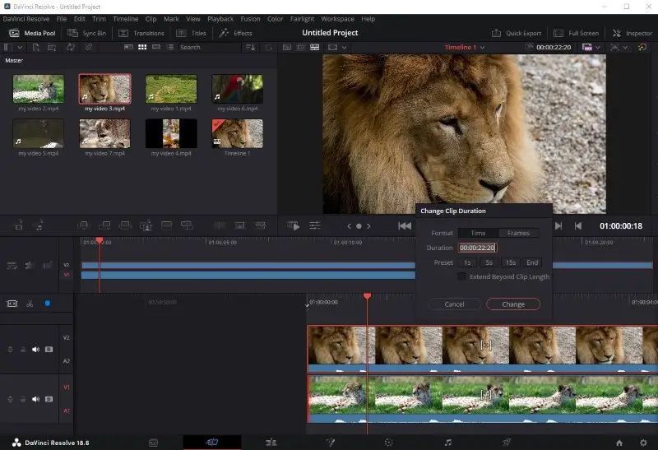Select Source Tape viewer mode
The height and width of the screenshot is (450, 658).
[x=300, y=48]
